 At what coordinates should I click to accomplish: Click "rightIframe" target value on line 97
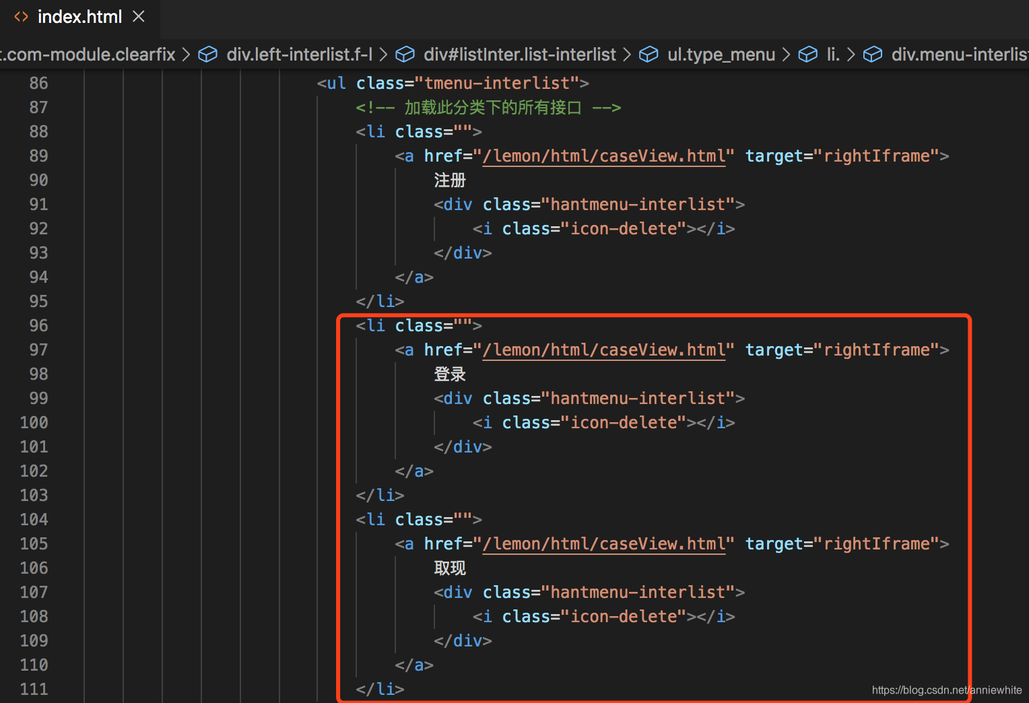coord(877,350)
